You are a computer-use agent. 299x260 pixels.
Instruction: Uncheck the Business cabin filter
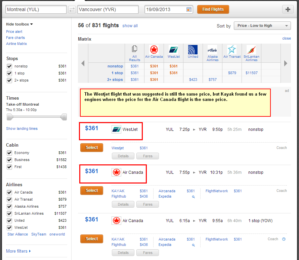(x=9, y=160)
